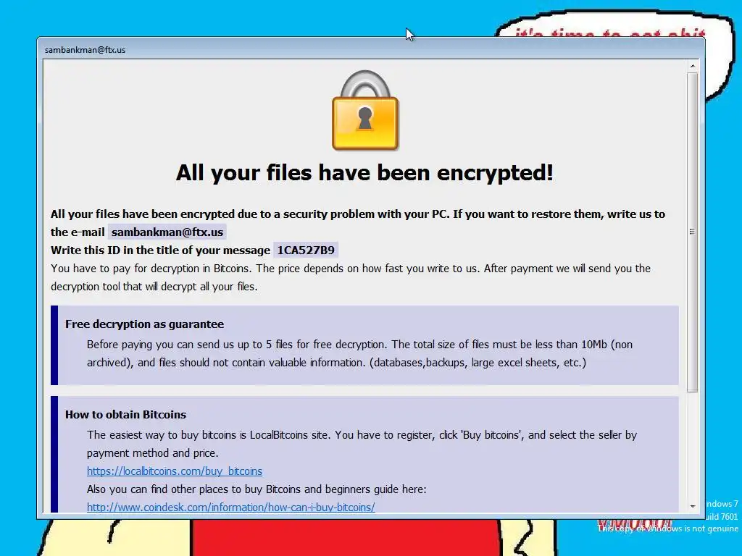Click the 'This copy of Windows is not genuine' watermark
Image resolution: width=742 pixels, height=556 pixels.
coord(667,528)
